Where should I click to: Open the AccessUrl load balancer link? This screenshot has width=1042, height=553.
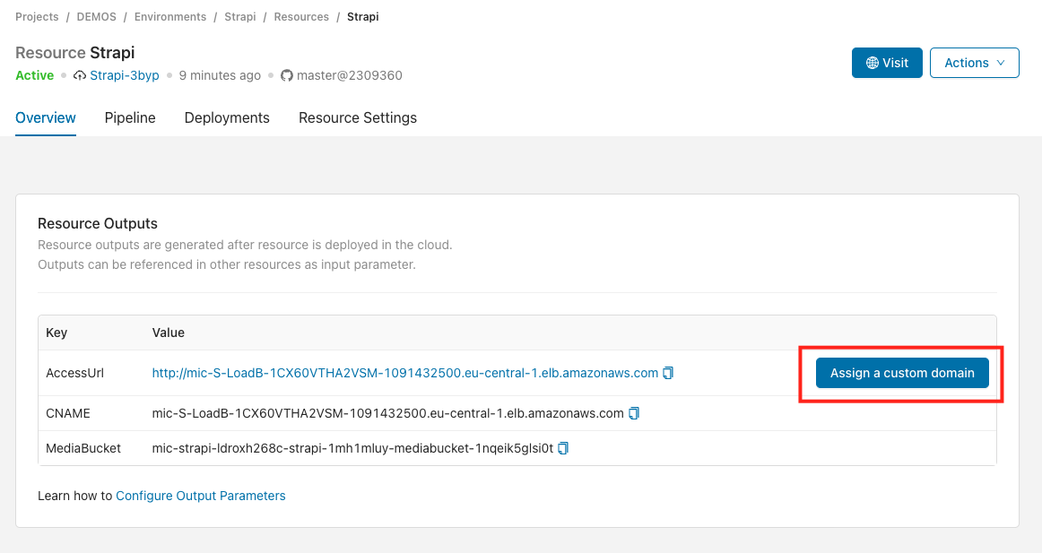pyautogui.click(x=404, y=373)
